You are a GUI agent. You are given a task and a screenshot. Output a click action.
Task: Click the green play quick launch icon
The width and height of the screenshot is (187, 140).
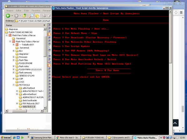point(22,138)
